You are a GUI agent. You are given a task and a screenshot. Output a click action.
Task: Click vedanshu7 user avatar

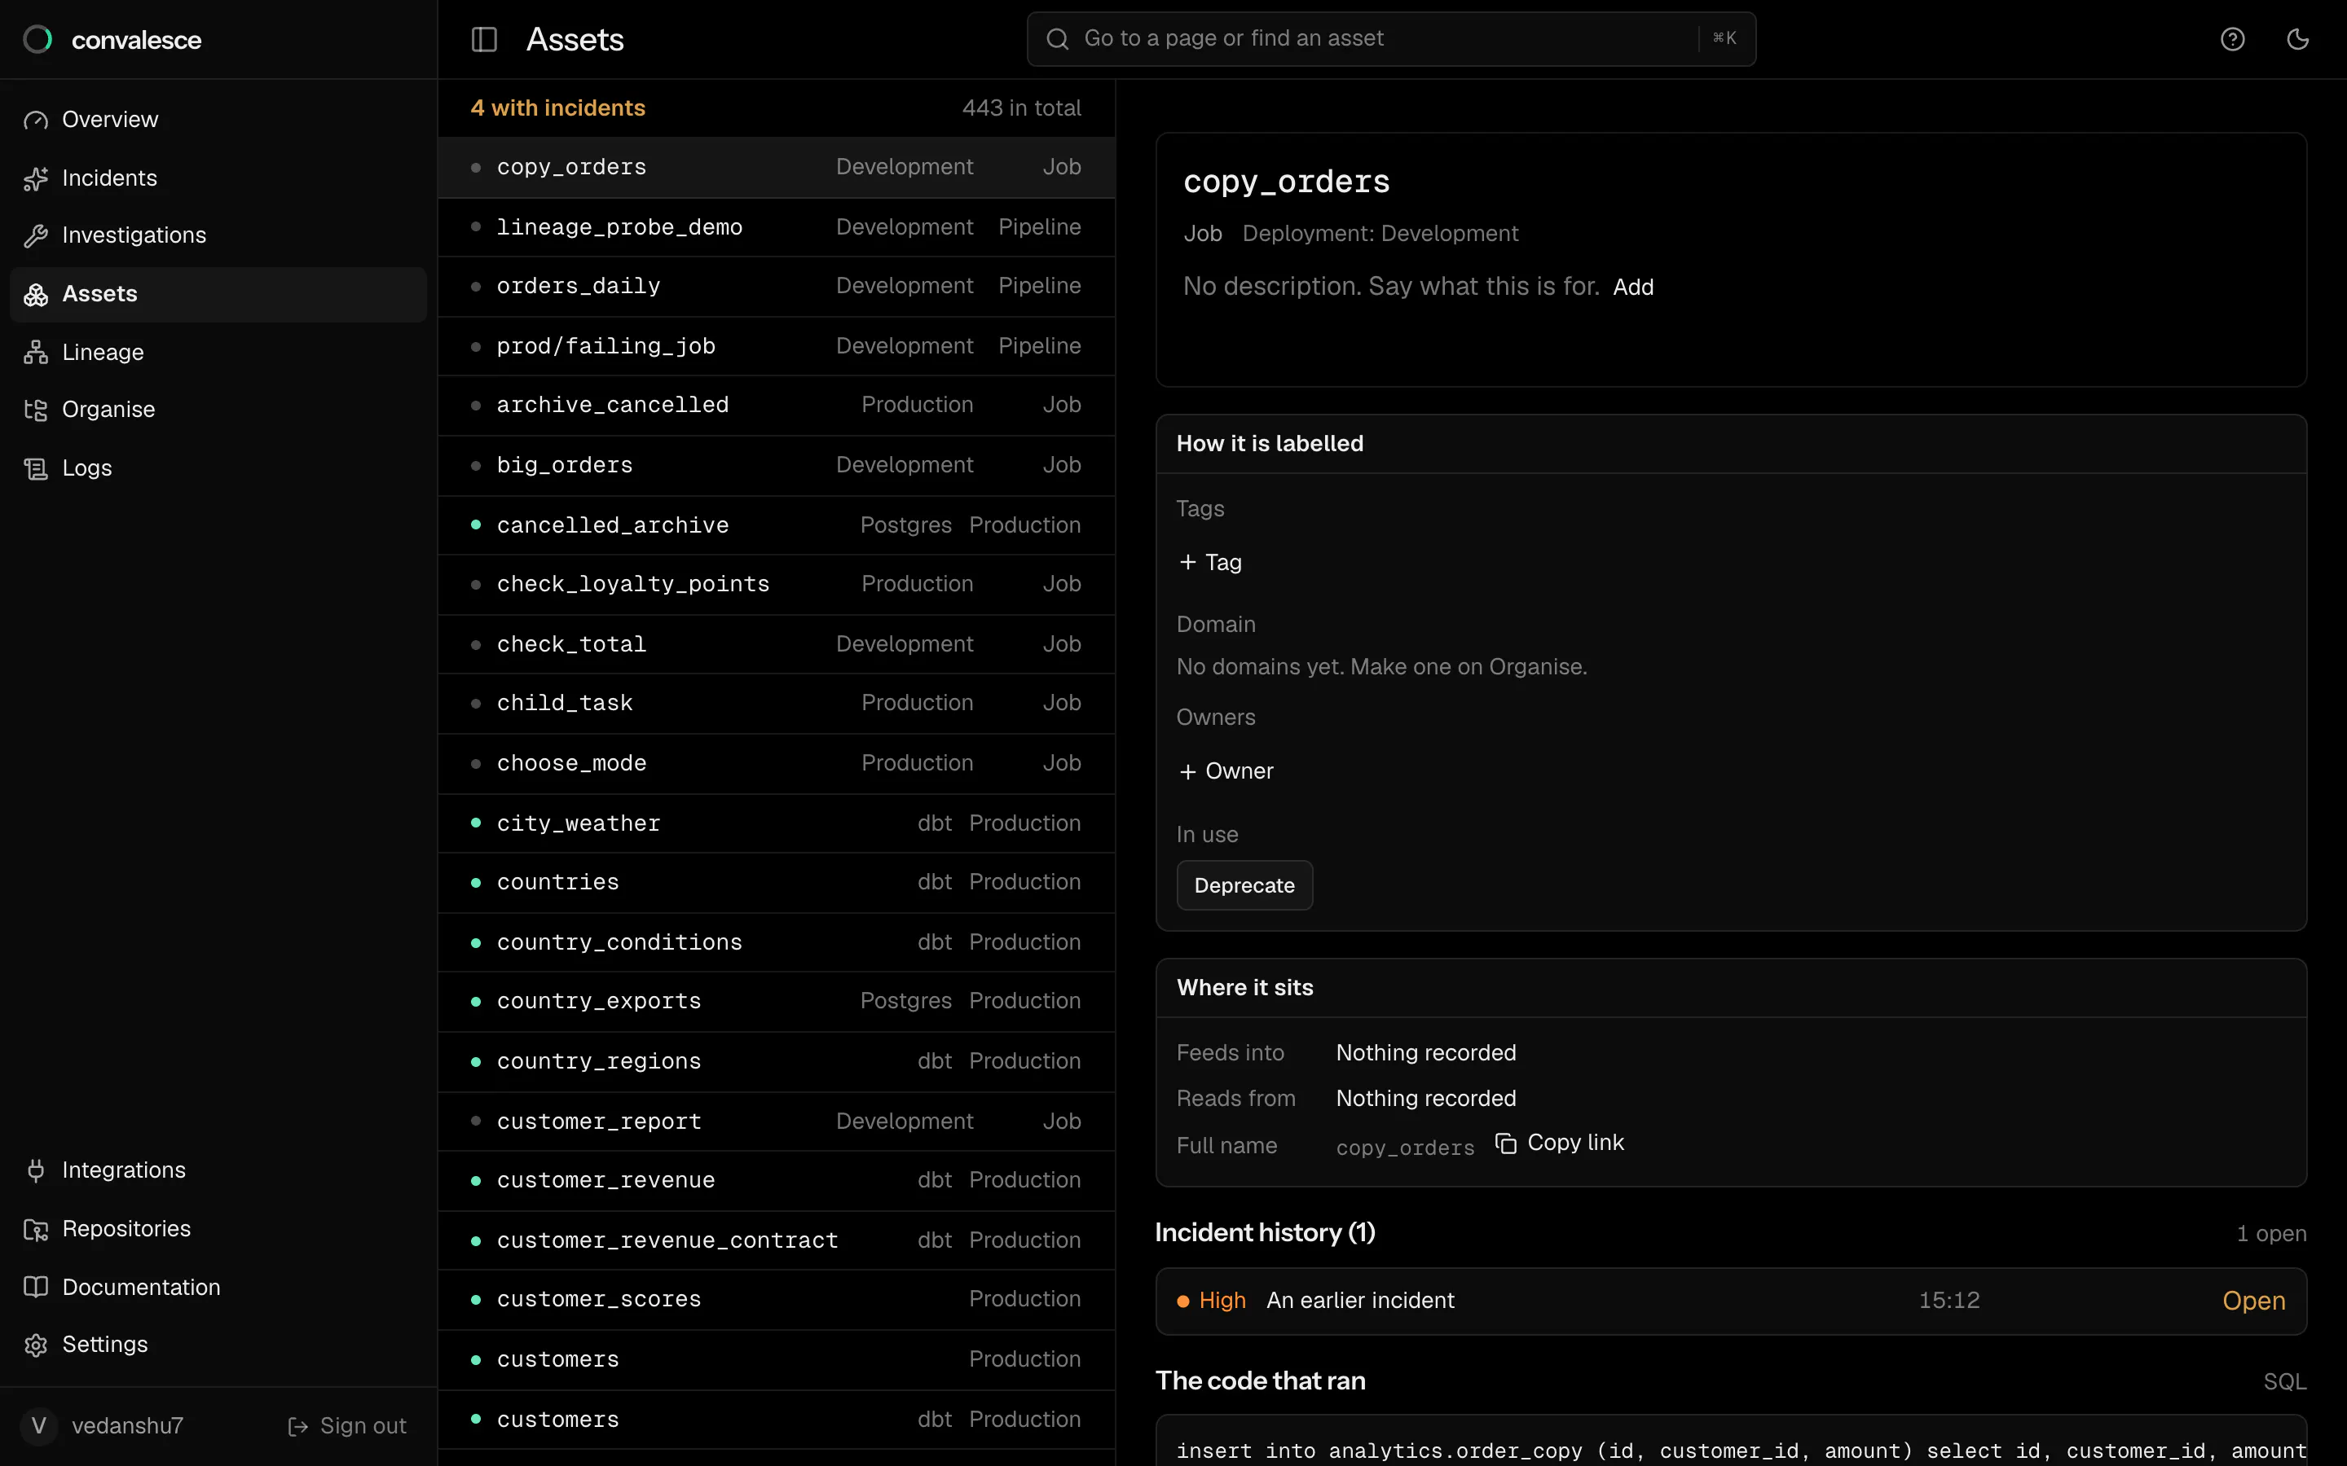pos(39,1426)
